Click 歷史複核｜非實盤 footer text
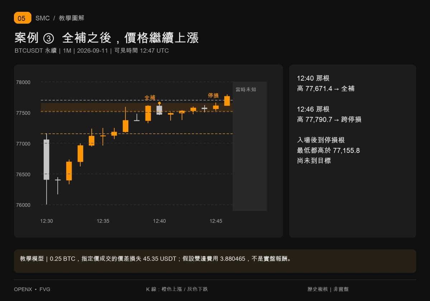 click(328, 289)
